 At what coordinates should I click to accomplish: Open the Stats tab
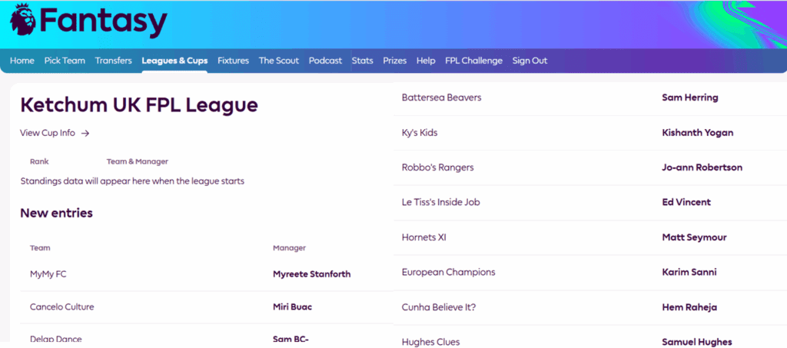363,61
